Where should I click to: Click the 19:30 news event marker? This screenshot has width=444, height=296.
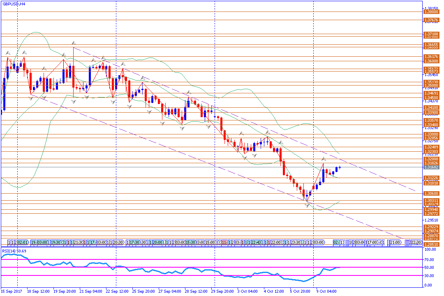click(56, 243)
